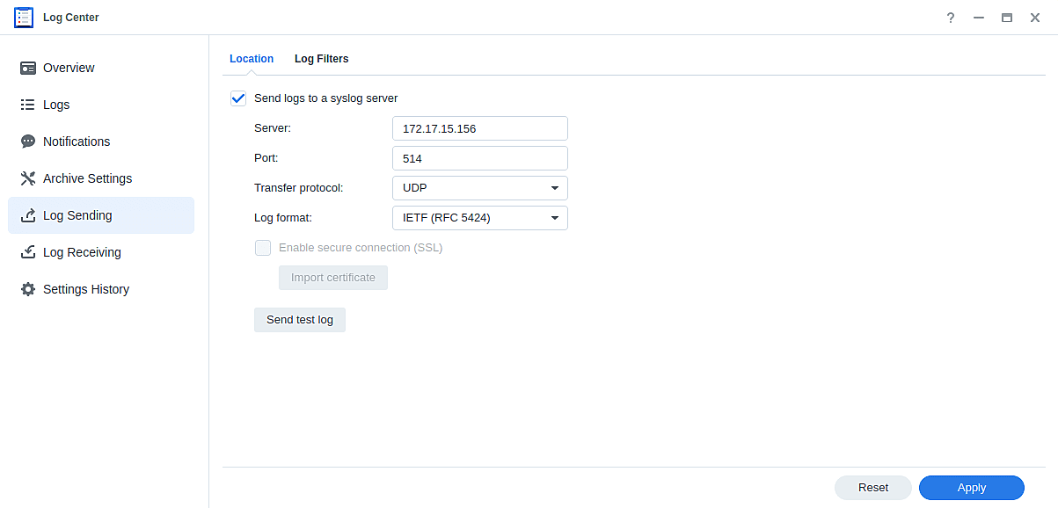Open the Overview section icon
The image size is (1058, 508).
[x=27, y=68]
